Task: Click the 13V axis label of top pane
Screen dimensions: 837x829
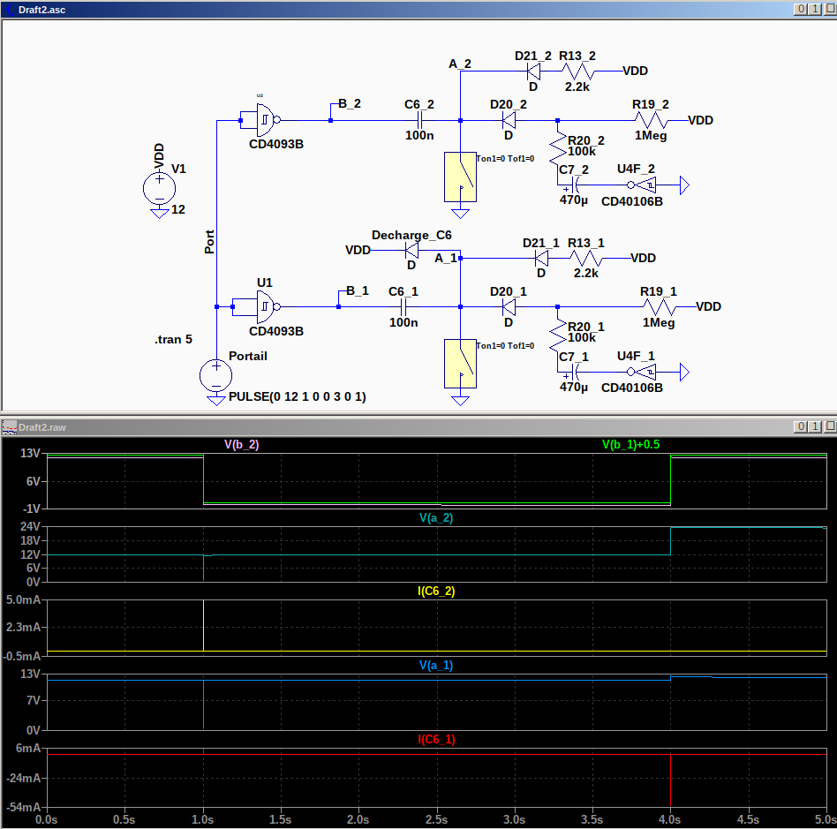Action: click(30, 453)
